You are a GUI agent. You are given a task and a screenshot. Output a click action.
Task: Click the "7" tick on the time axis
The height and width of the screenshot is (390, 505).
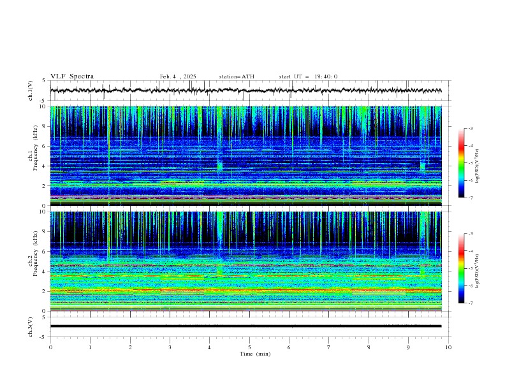(329, 347)
